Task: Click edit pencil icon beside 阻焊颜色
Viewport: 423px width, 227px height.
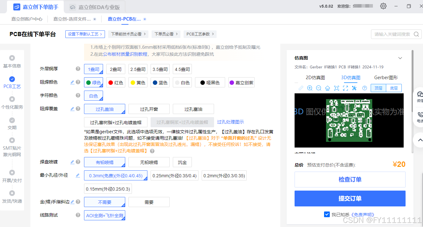Action: point(72,82)
